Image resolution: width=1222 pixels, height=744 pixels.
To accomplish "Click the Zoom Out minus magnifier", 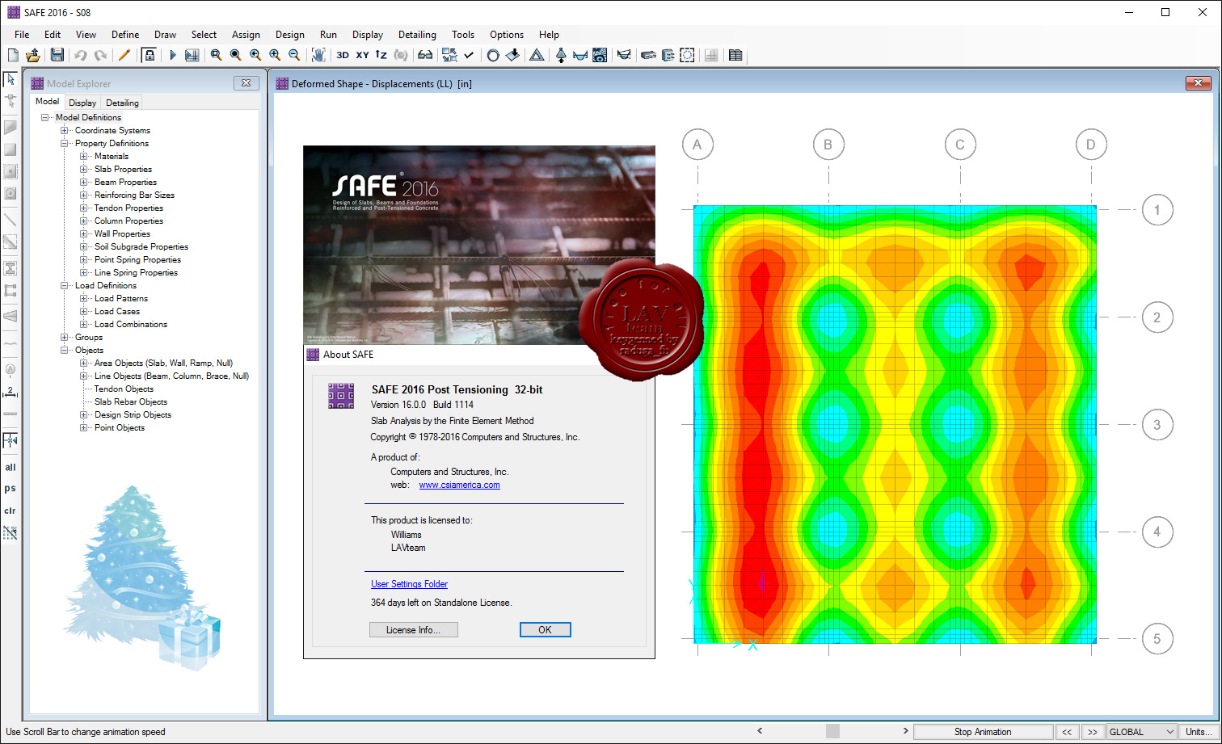I will click(x=294, y=55).
